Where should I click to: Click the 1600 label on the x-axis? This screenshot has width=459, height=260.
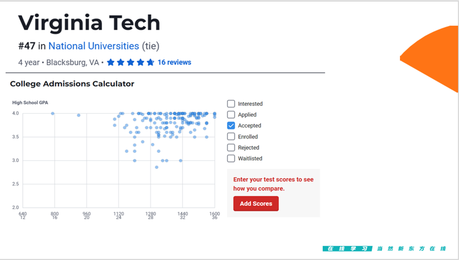tap(214, 214)
